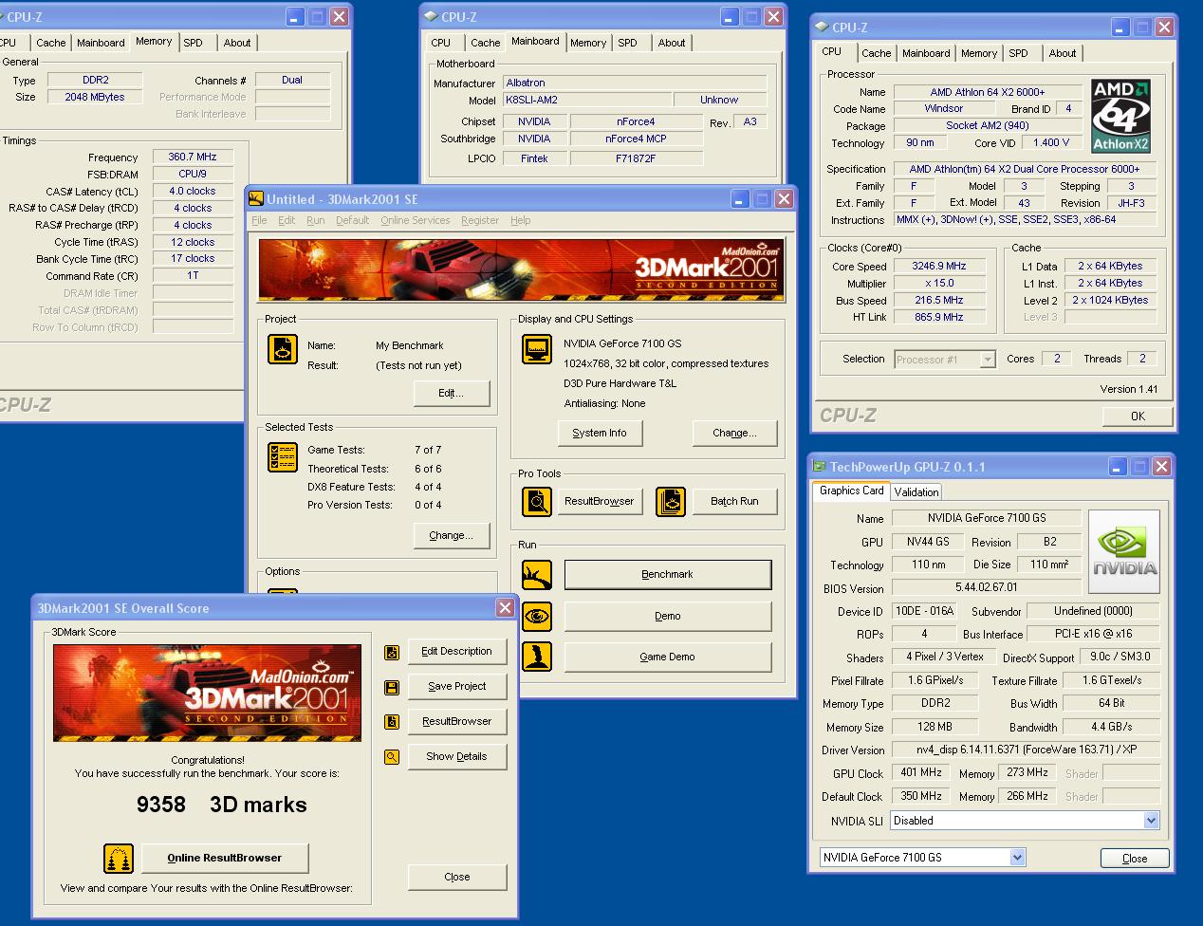
Task: Click the Edit Description button
Action: [x=457, y=652]
